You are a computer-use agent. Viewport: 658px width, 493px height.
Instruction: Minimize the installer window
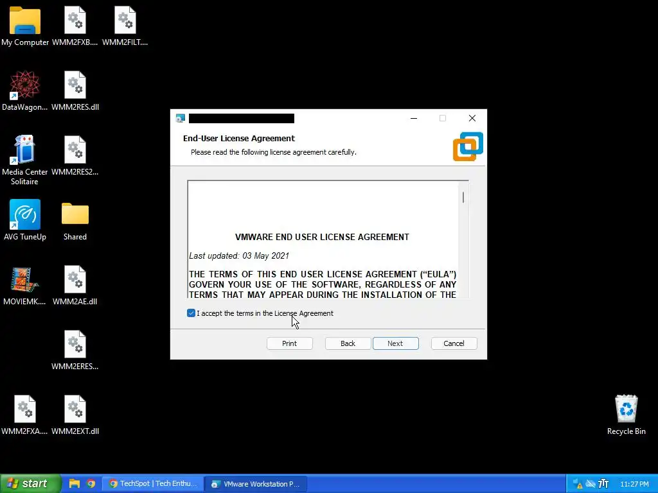click(x=414, y=118)
